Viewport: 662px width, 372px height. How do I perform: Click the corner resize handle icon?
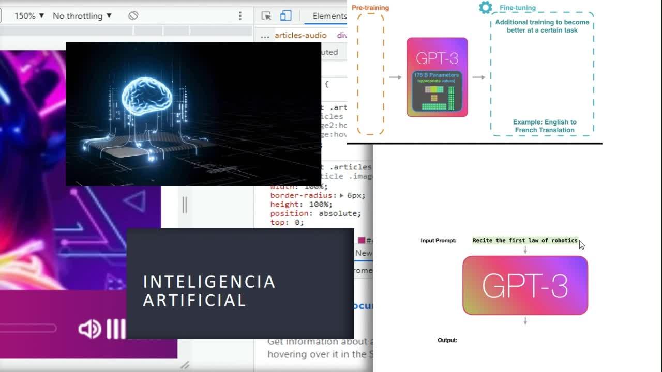[x=185, y=365]
